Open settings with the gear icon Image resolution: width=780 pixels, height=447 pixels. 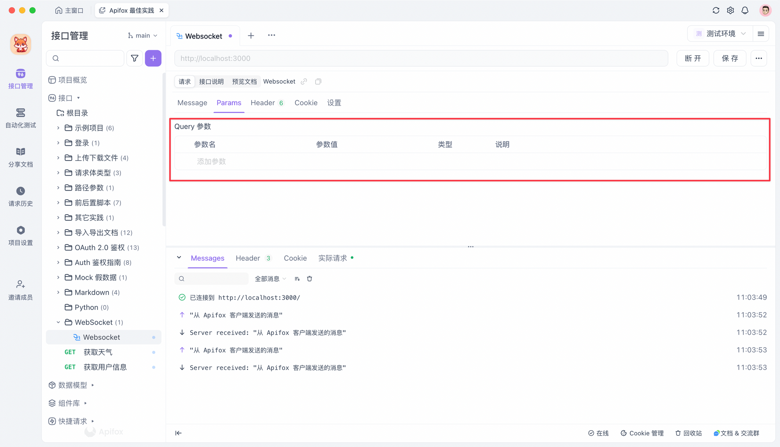pos(730,11)
